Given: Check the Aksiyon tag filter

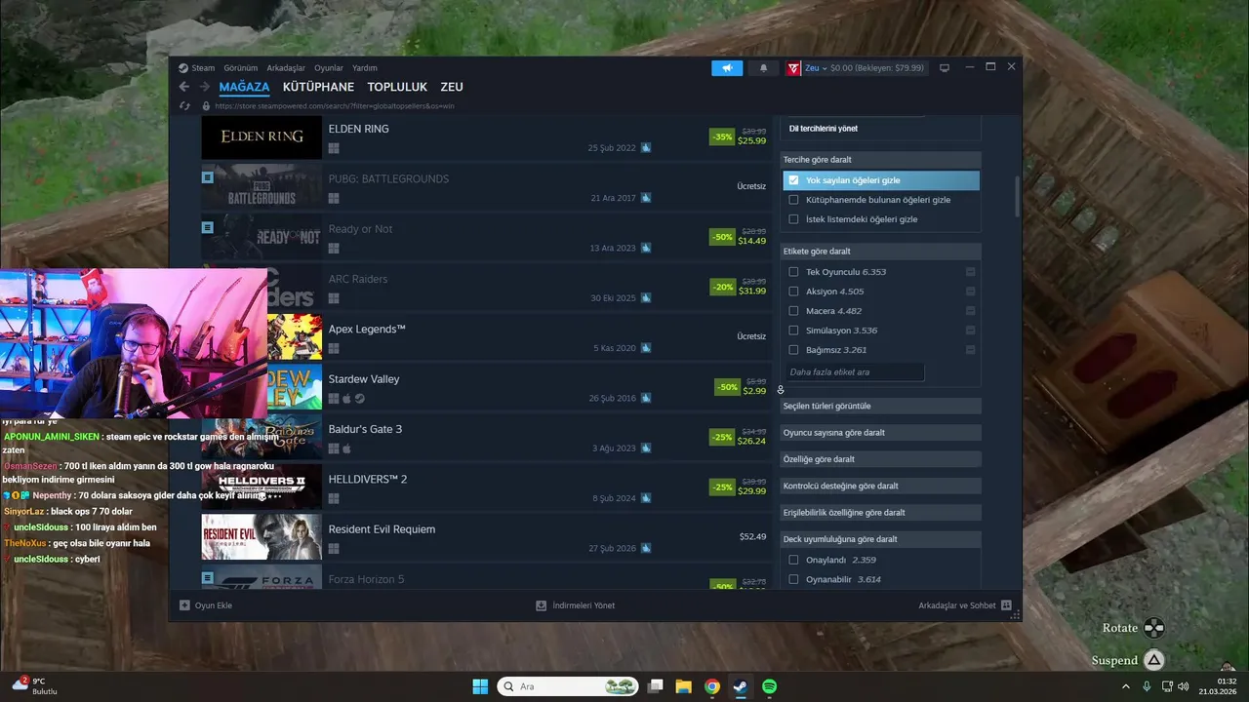Looking at the screenshot, I should pyautogui.click(x=793, y=292).
